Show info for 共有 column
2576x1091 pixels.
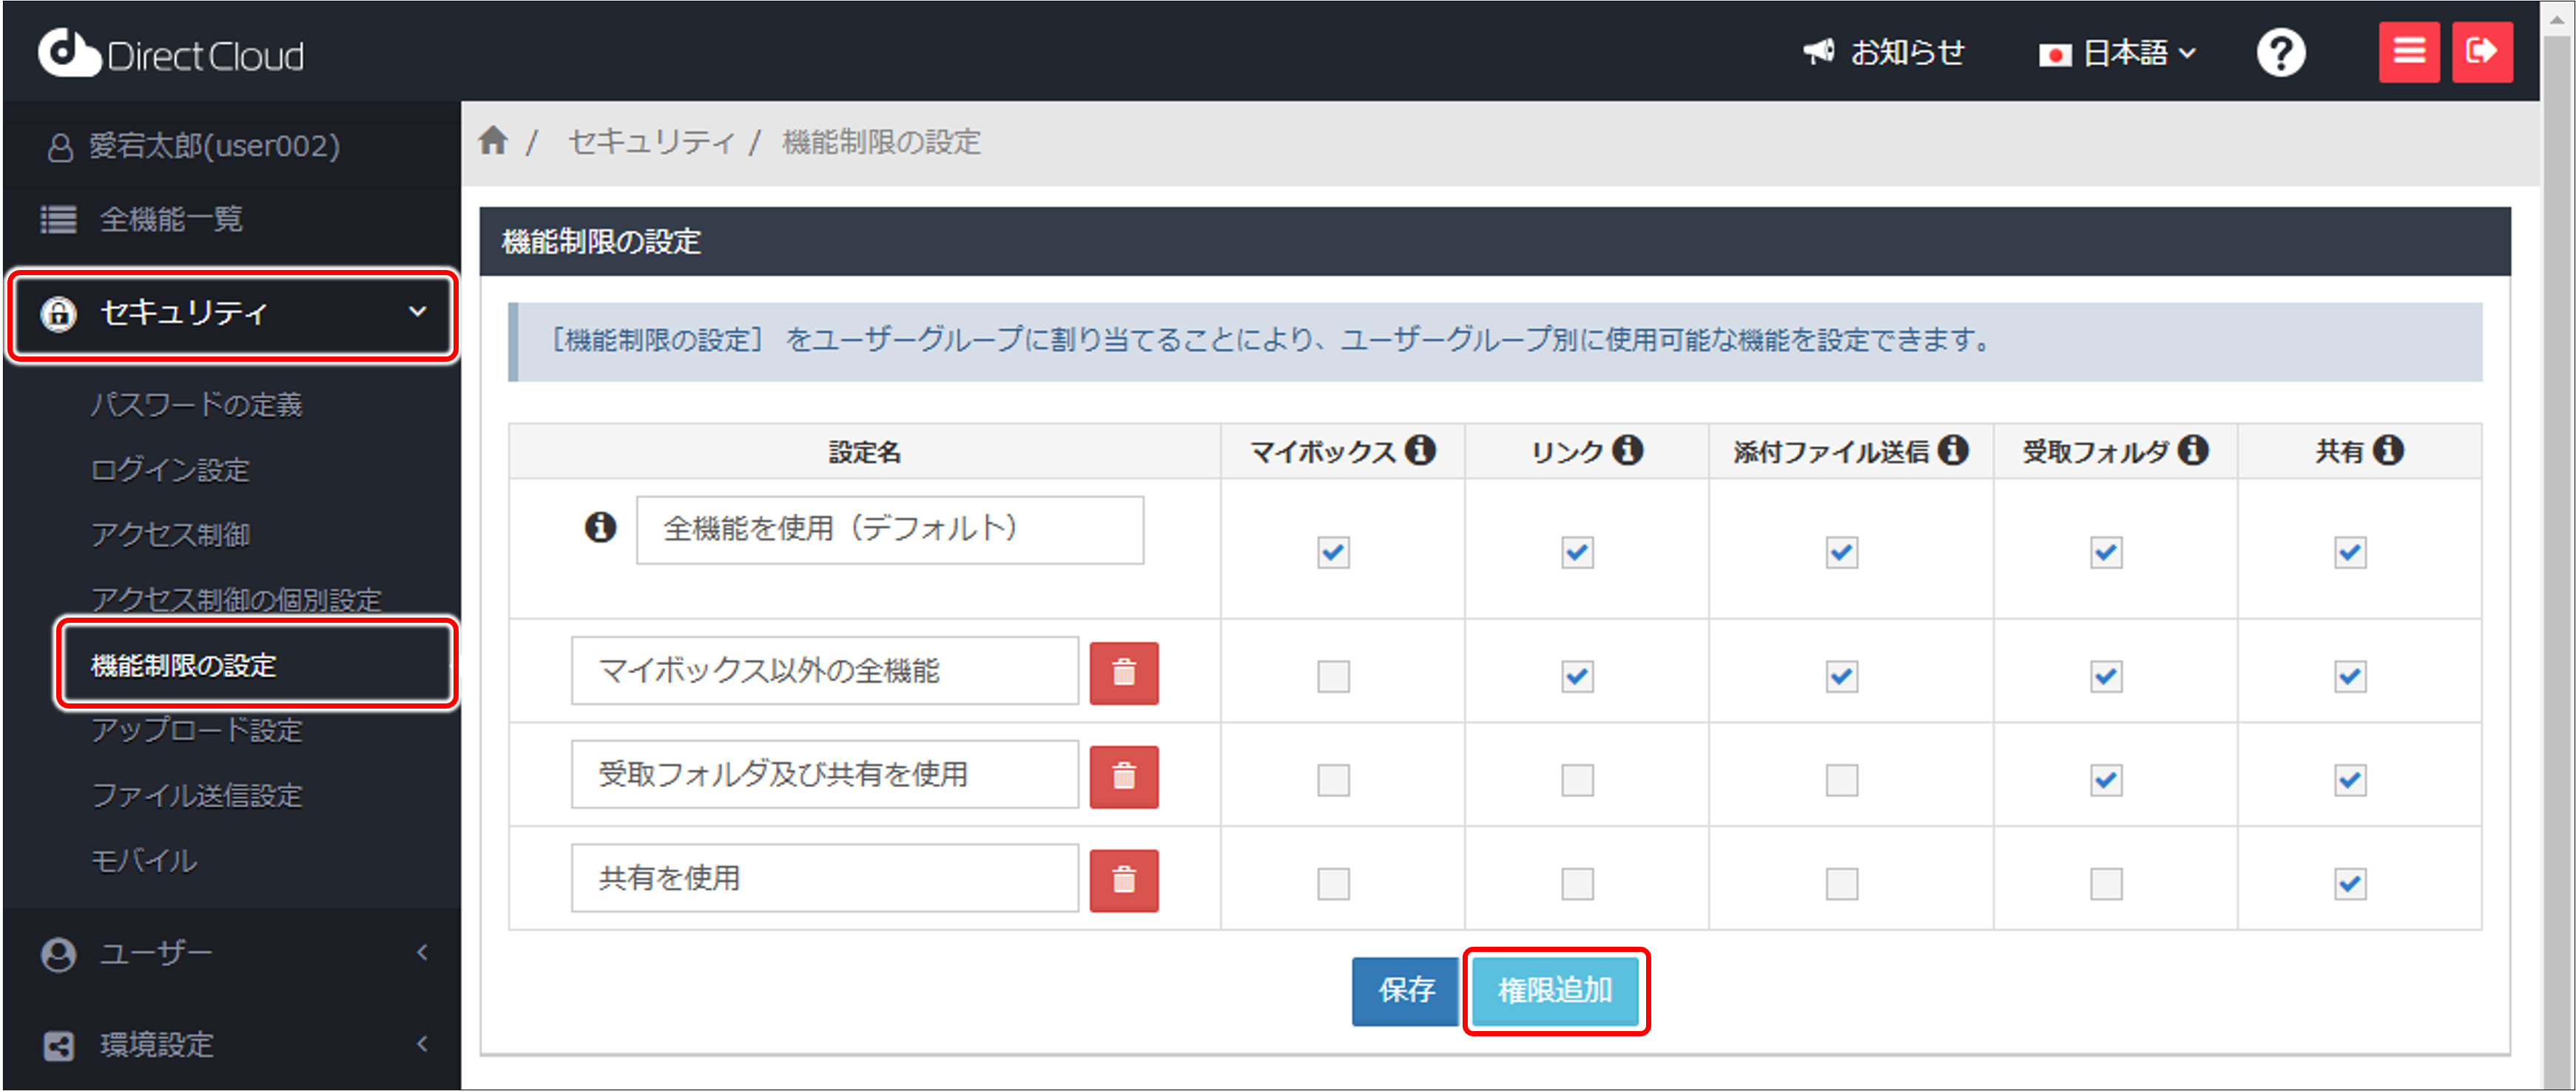[2388, 450]
